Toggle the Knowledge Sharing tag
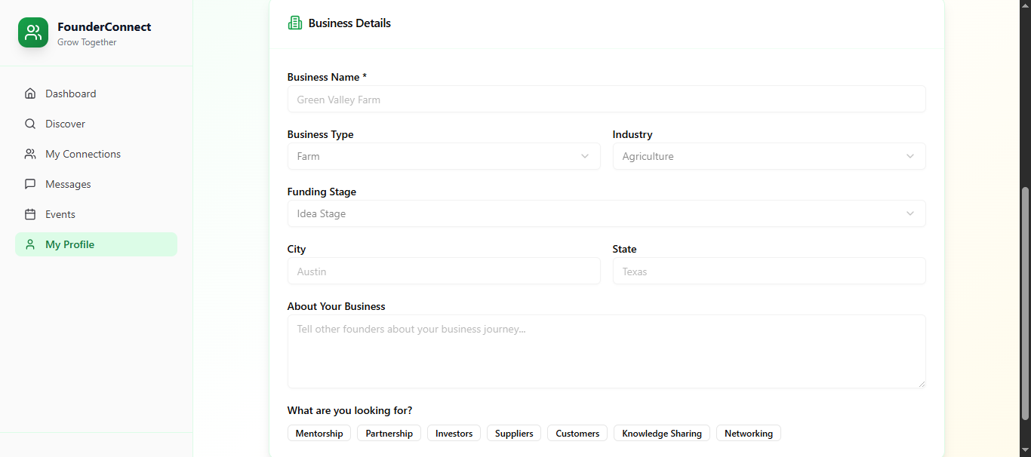Image resolution: width=1031 pixels, height=457 pixels. pyautogui.click(x=662, y=434)
